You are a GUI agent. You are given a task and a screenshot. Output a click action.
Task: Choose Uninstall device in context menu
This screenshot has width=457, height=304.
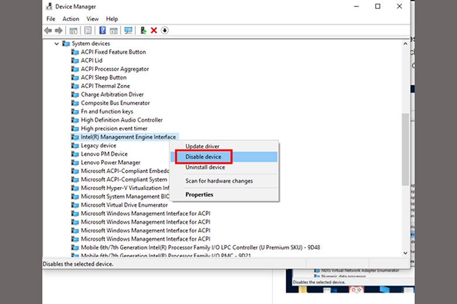coord(224,167)
